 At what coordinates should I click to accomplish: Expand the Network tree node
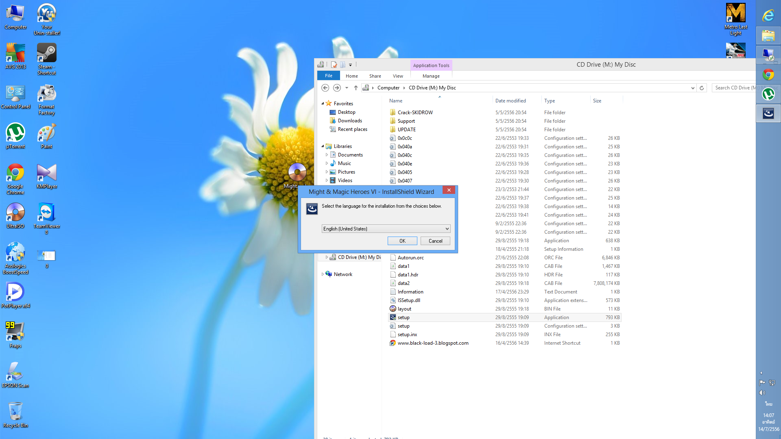pyautogui.click(x=323, y=274)
